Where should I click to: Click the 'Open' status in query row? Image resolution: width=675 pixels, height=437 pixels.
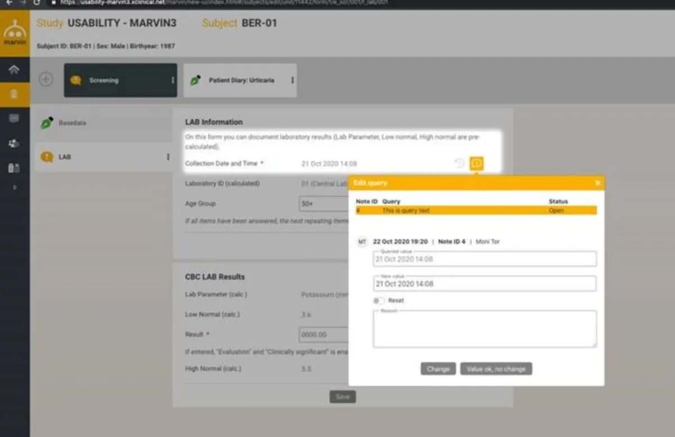pos(556,210)
